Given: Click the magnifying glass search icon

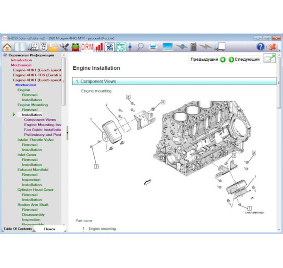Looking at the screenshot, I should [x=141, y=47].
